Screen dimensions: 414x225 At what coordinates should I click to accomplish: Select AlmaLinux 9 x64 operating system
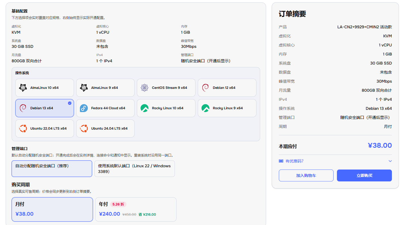[x=105, y=88]
